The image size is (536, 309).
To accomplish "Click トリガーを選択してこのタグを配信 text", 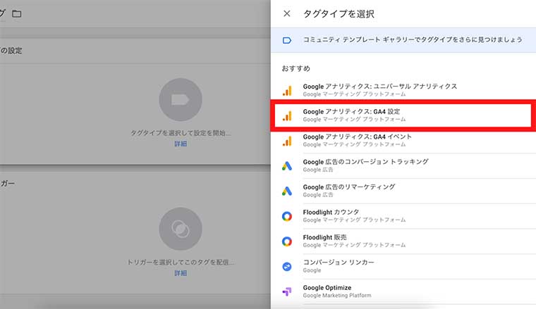I will (181, 263).
